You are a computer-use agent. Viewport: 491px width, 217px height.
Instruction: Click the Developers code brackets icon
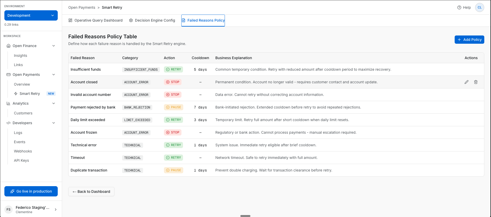(9, 123)
